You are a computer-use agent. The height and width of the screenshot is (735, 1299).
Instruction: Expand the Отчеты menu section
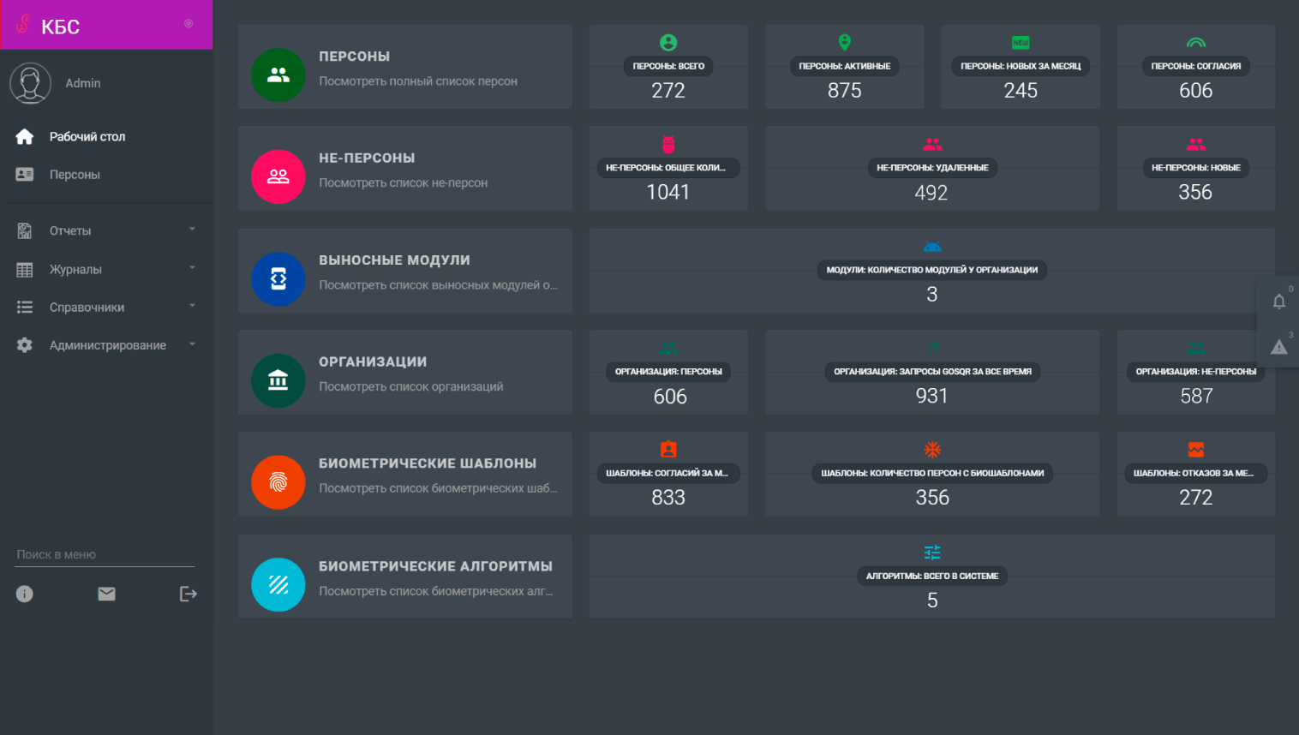click(106, 230)
